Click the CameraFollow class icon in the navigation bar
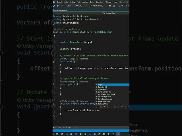The width and height of the screenshot is (182, 136). point(104,13)
